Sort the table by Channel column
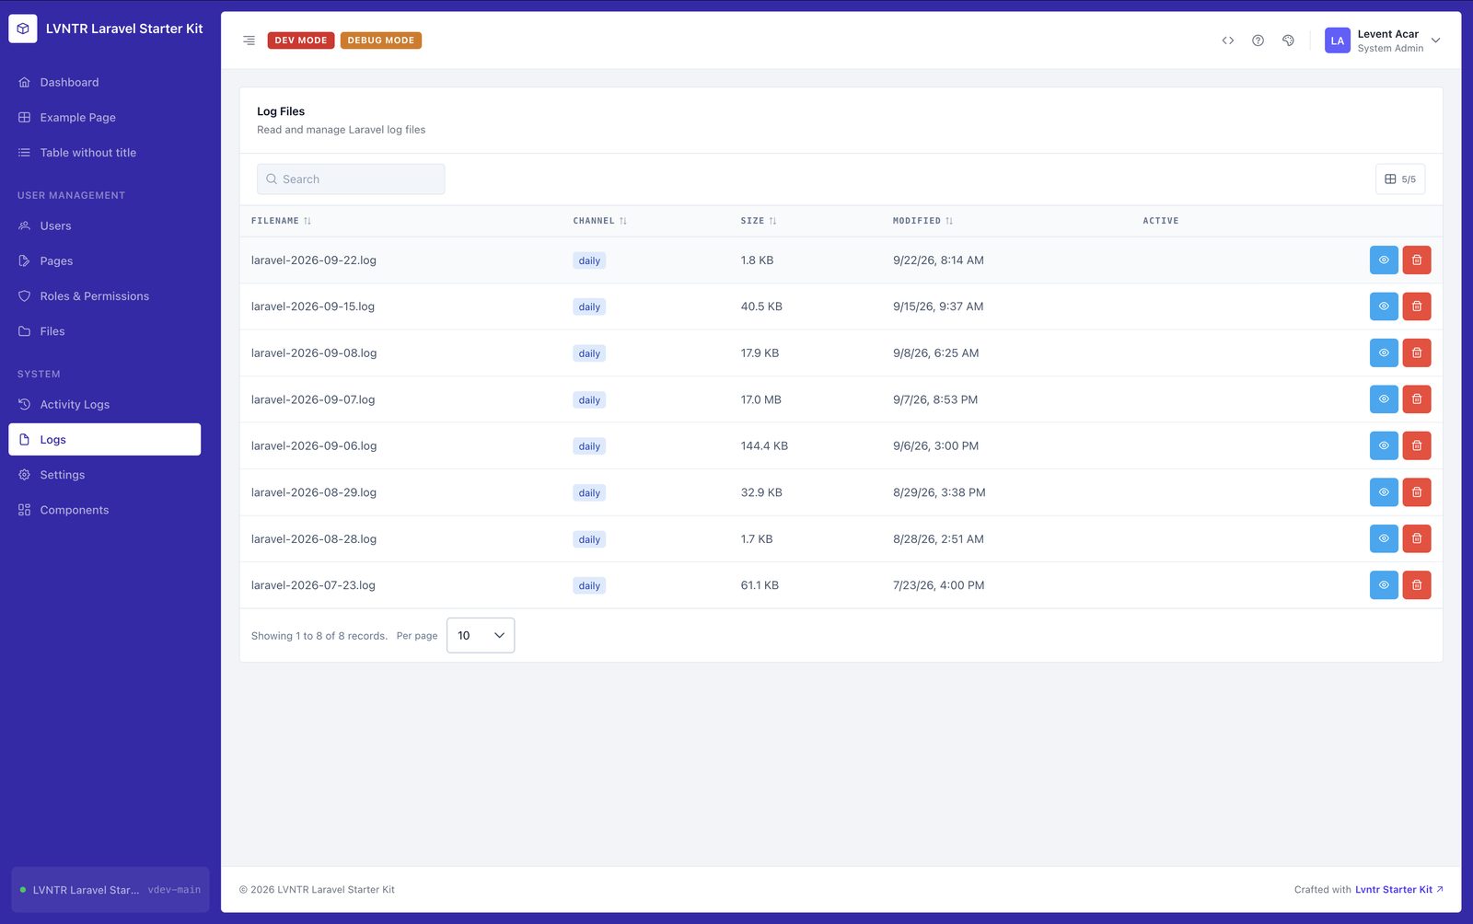 [599, 221]
